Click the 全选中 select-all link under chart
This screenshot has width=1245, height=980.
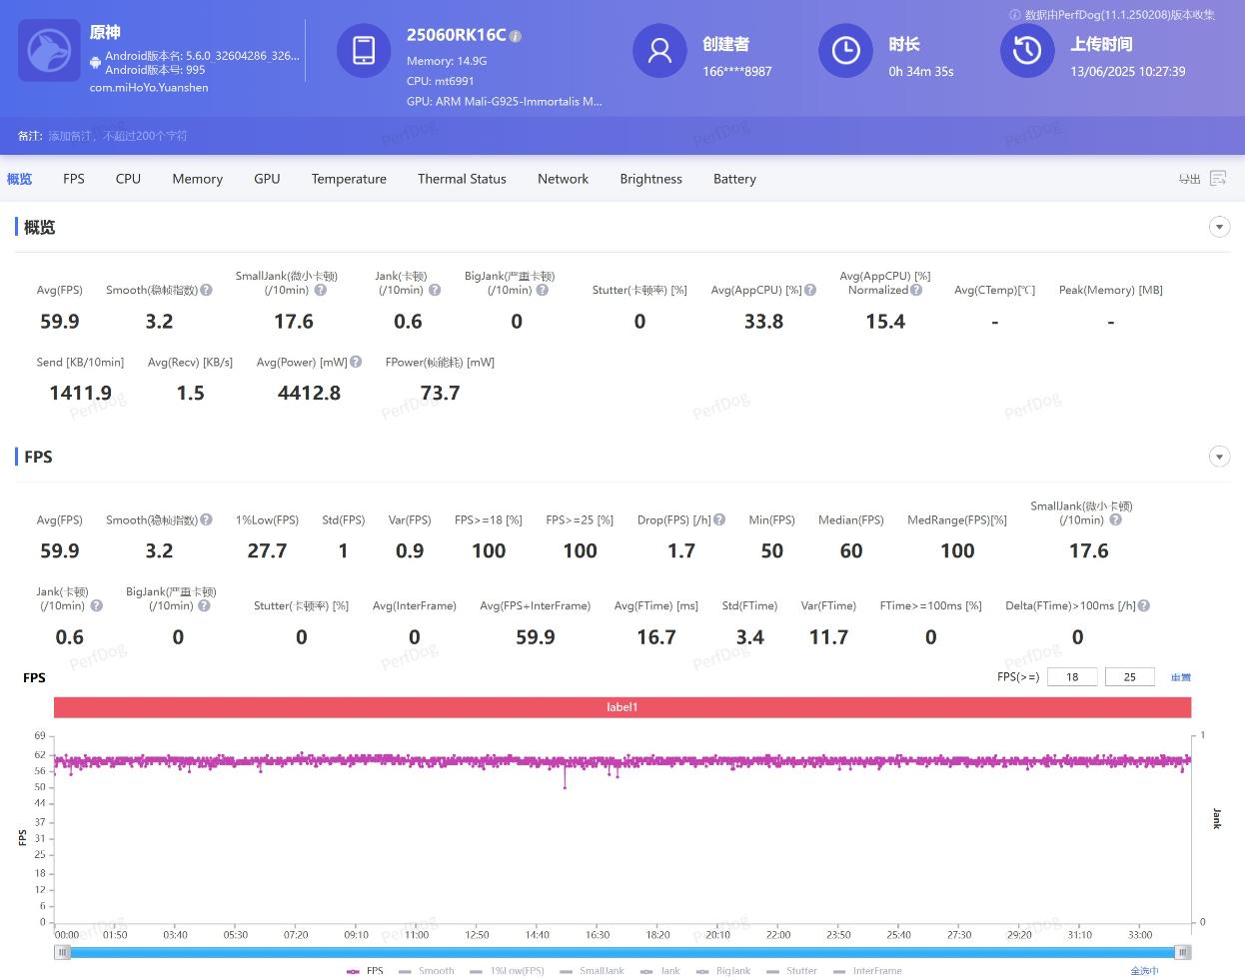tap(1144, 970)
